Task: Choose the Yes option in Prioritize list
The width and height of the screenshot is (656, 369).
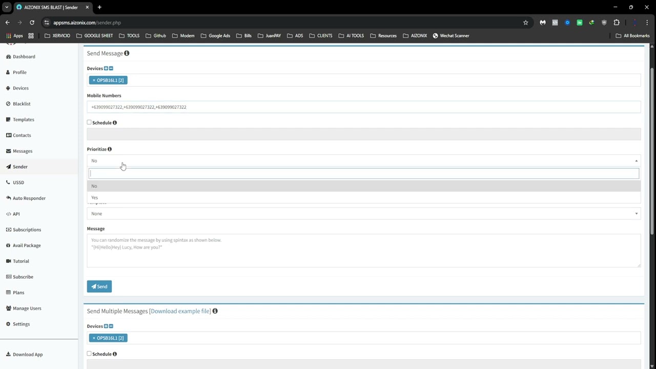Action: coord(364,197)
